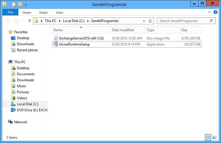Click the Favorites star icon
The width and height of the screenshot is (221, 143).
coord(10,32)
